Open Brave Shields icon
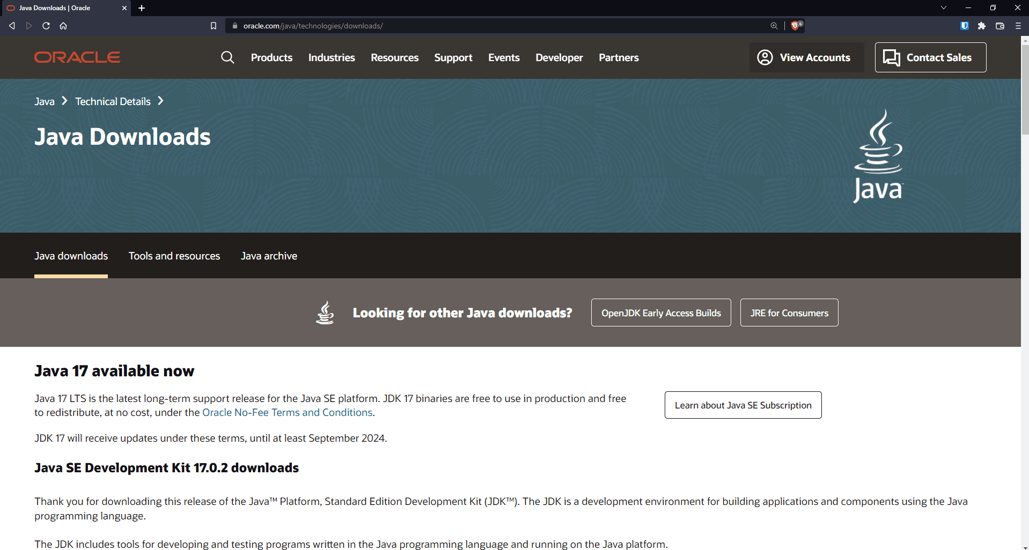The height and width of the screenshot is (550, 1029). 795,26
